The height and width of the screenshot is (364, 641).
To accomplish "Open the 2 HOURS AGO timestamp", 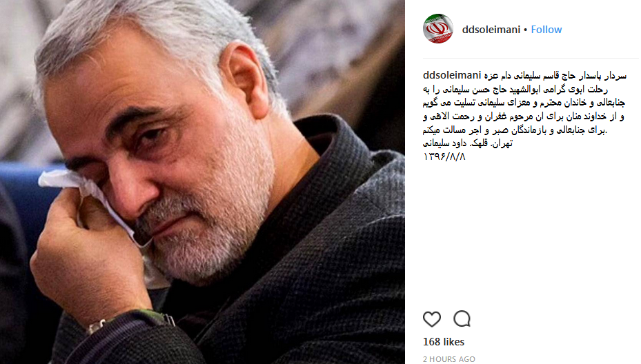I will (449, 359).
